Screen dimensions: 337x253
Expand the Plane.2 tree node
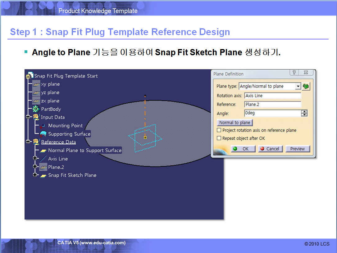coord(35,167)
